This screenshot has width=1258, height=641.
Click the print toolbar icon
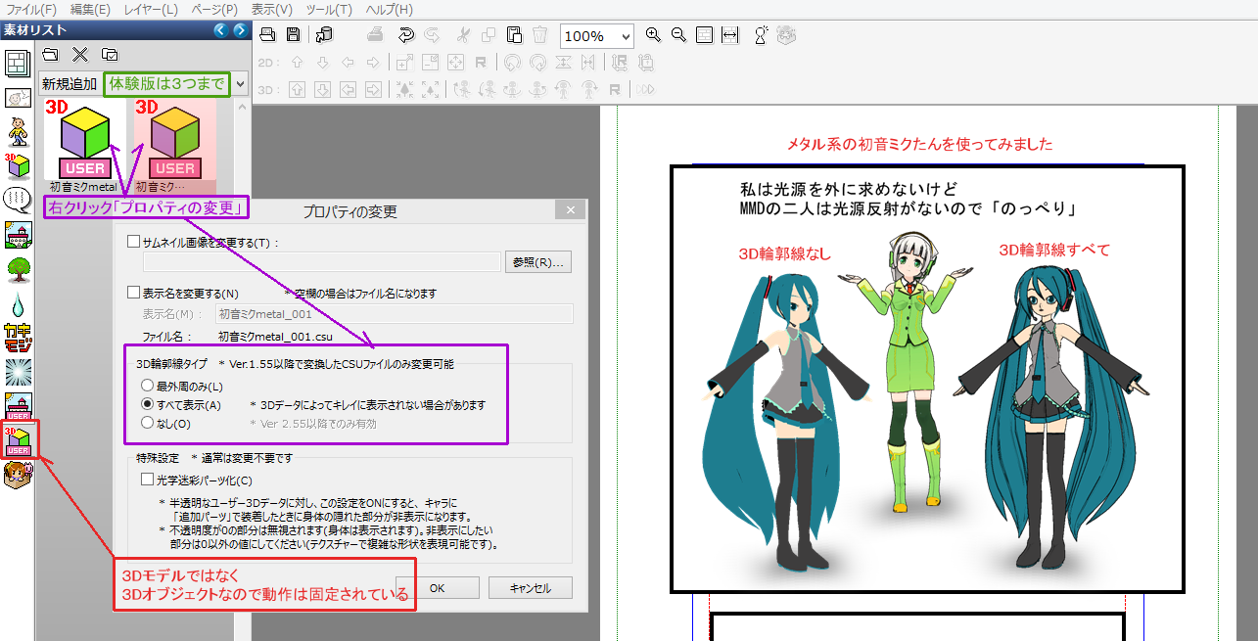point(376,36)
